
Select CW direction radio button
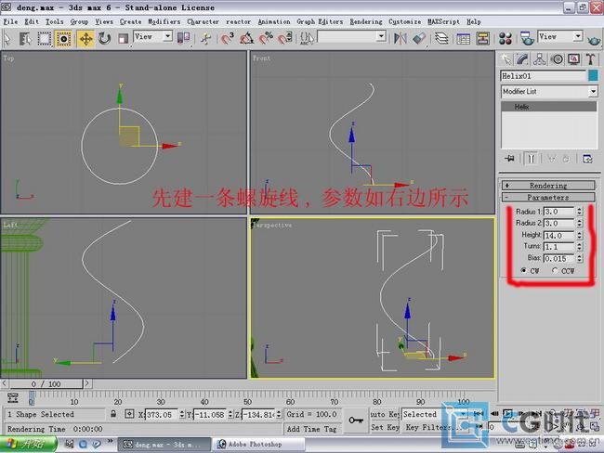pyautogui.click(x=523, y=270)
